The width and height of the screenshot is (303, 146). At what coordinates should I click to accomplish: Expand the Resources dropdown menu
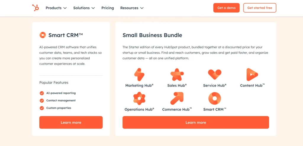point(132,8)
